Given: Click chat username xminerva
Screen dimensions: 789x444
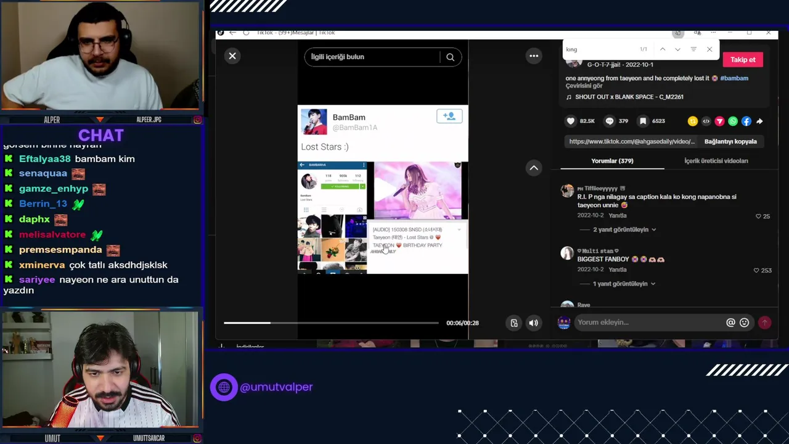Looking at the screenshot, I should click(x=42, y=265).
